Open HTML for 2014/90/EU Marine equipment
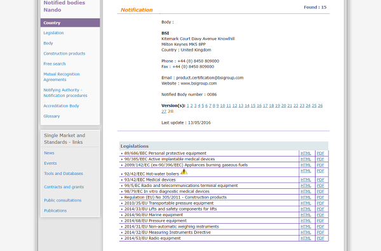 305,215
